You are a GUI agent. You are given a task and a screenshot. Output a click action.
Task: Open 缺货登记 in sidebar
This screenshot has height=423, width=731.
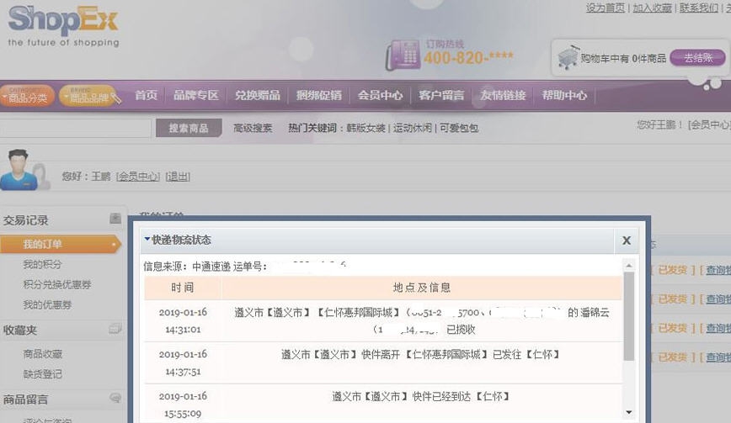[x=43, y=374]
